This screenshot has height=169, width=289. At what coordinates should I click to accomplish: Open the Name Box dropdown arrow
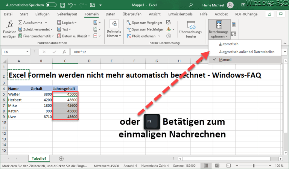(27, 52)
